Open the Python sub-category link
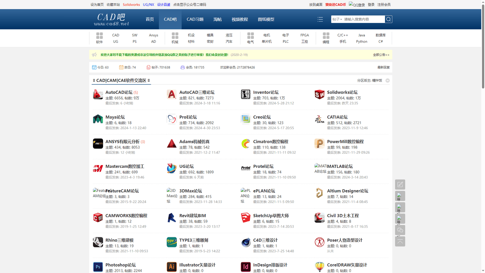485x273 pixels. click(x=361, y=41)
